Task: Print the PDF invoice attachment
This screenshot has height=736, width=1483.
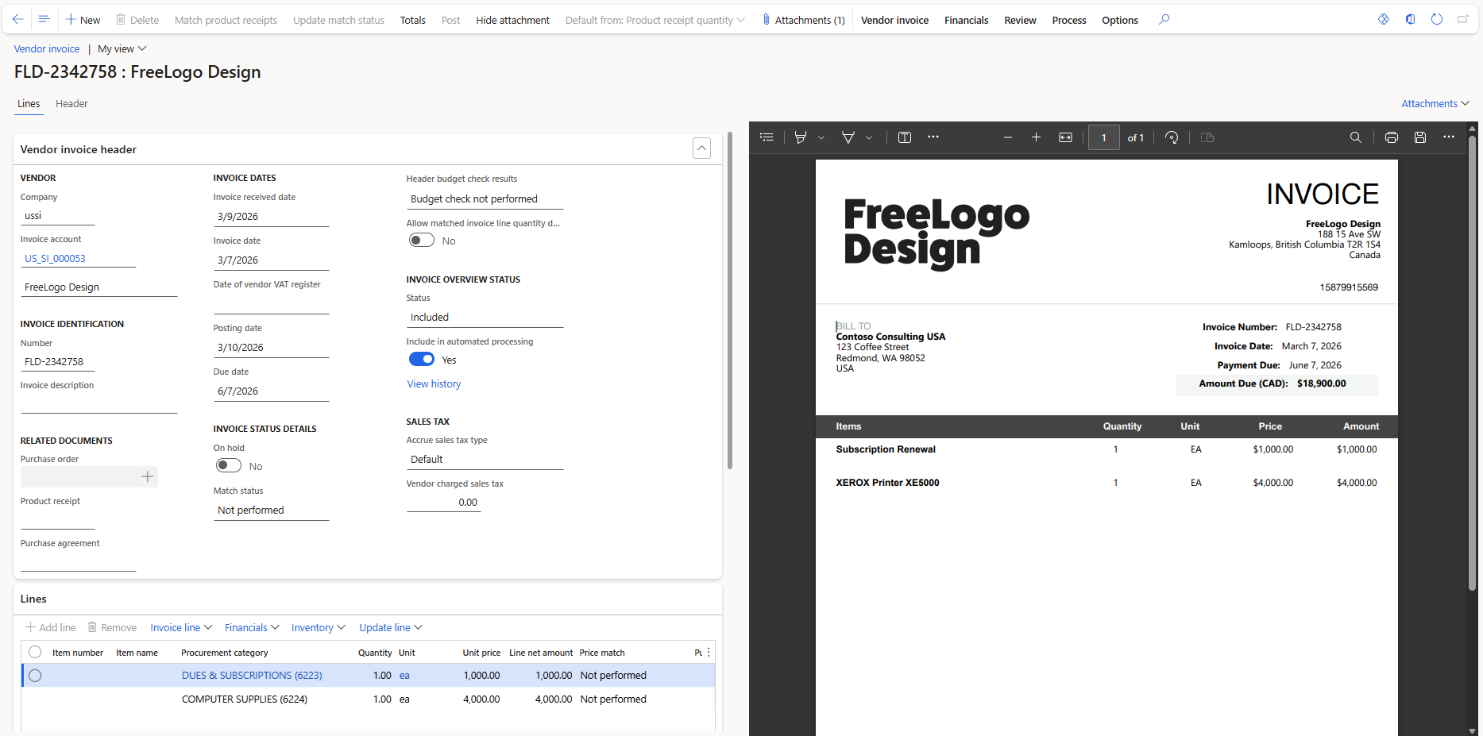Action: tap(1391, 137)
